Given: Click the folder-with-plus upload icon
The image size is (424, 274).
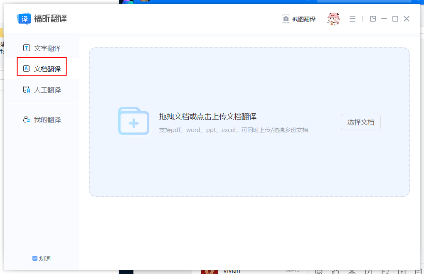Looking at the screenshot, I should (x=134, y=122).
